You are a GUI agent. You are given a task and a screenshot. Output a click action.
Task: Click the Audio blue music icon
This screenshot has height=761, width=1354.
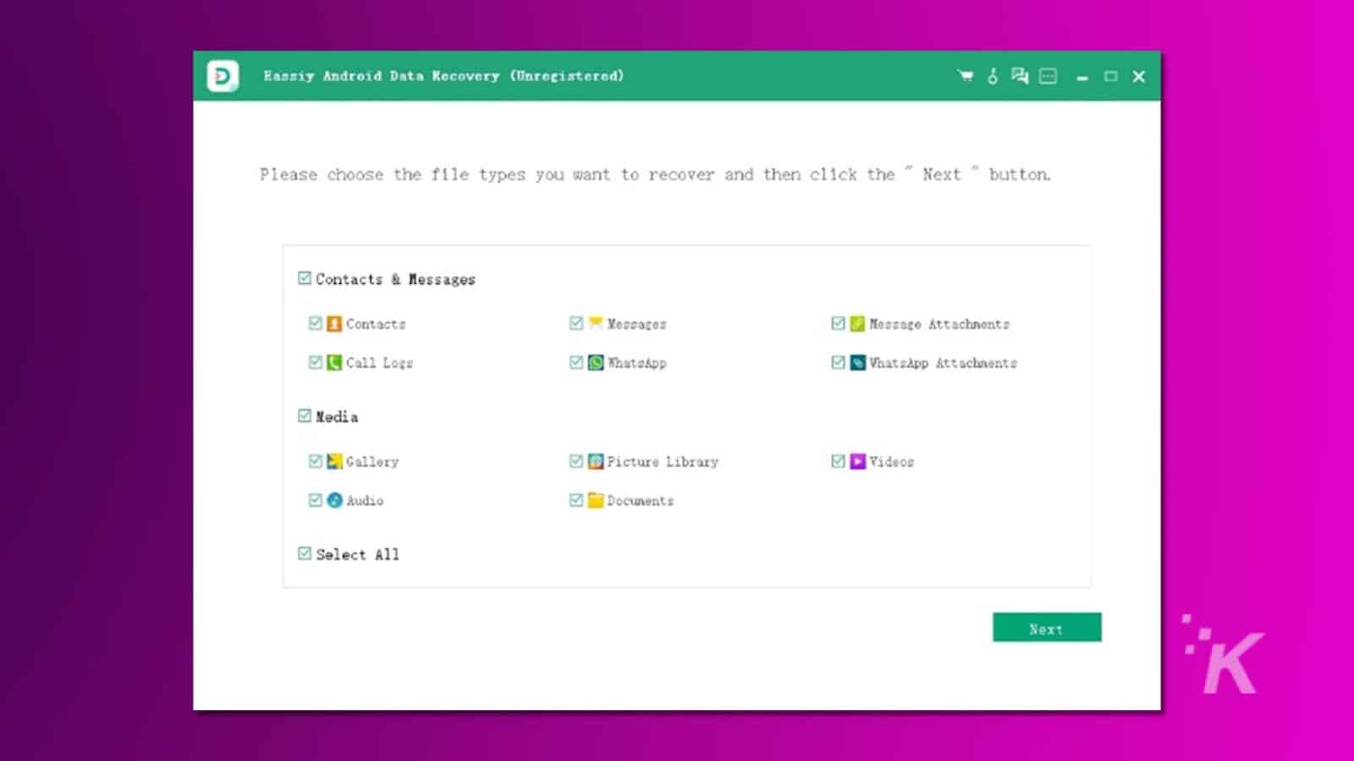(334, 501)
